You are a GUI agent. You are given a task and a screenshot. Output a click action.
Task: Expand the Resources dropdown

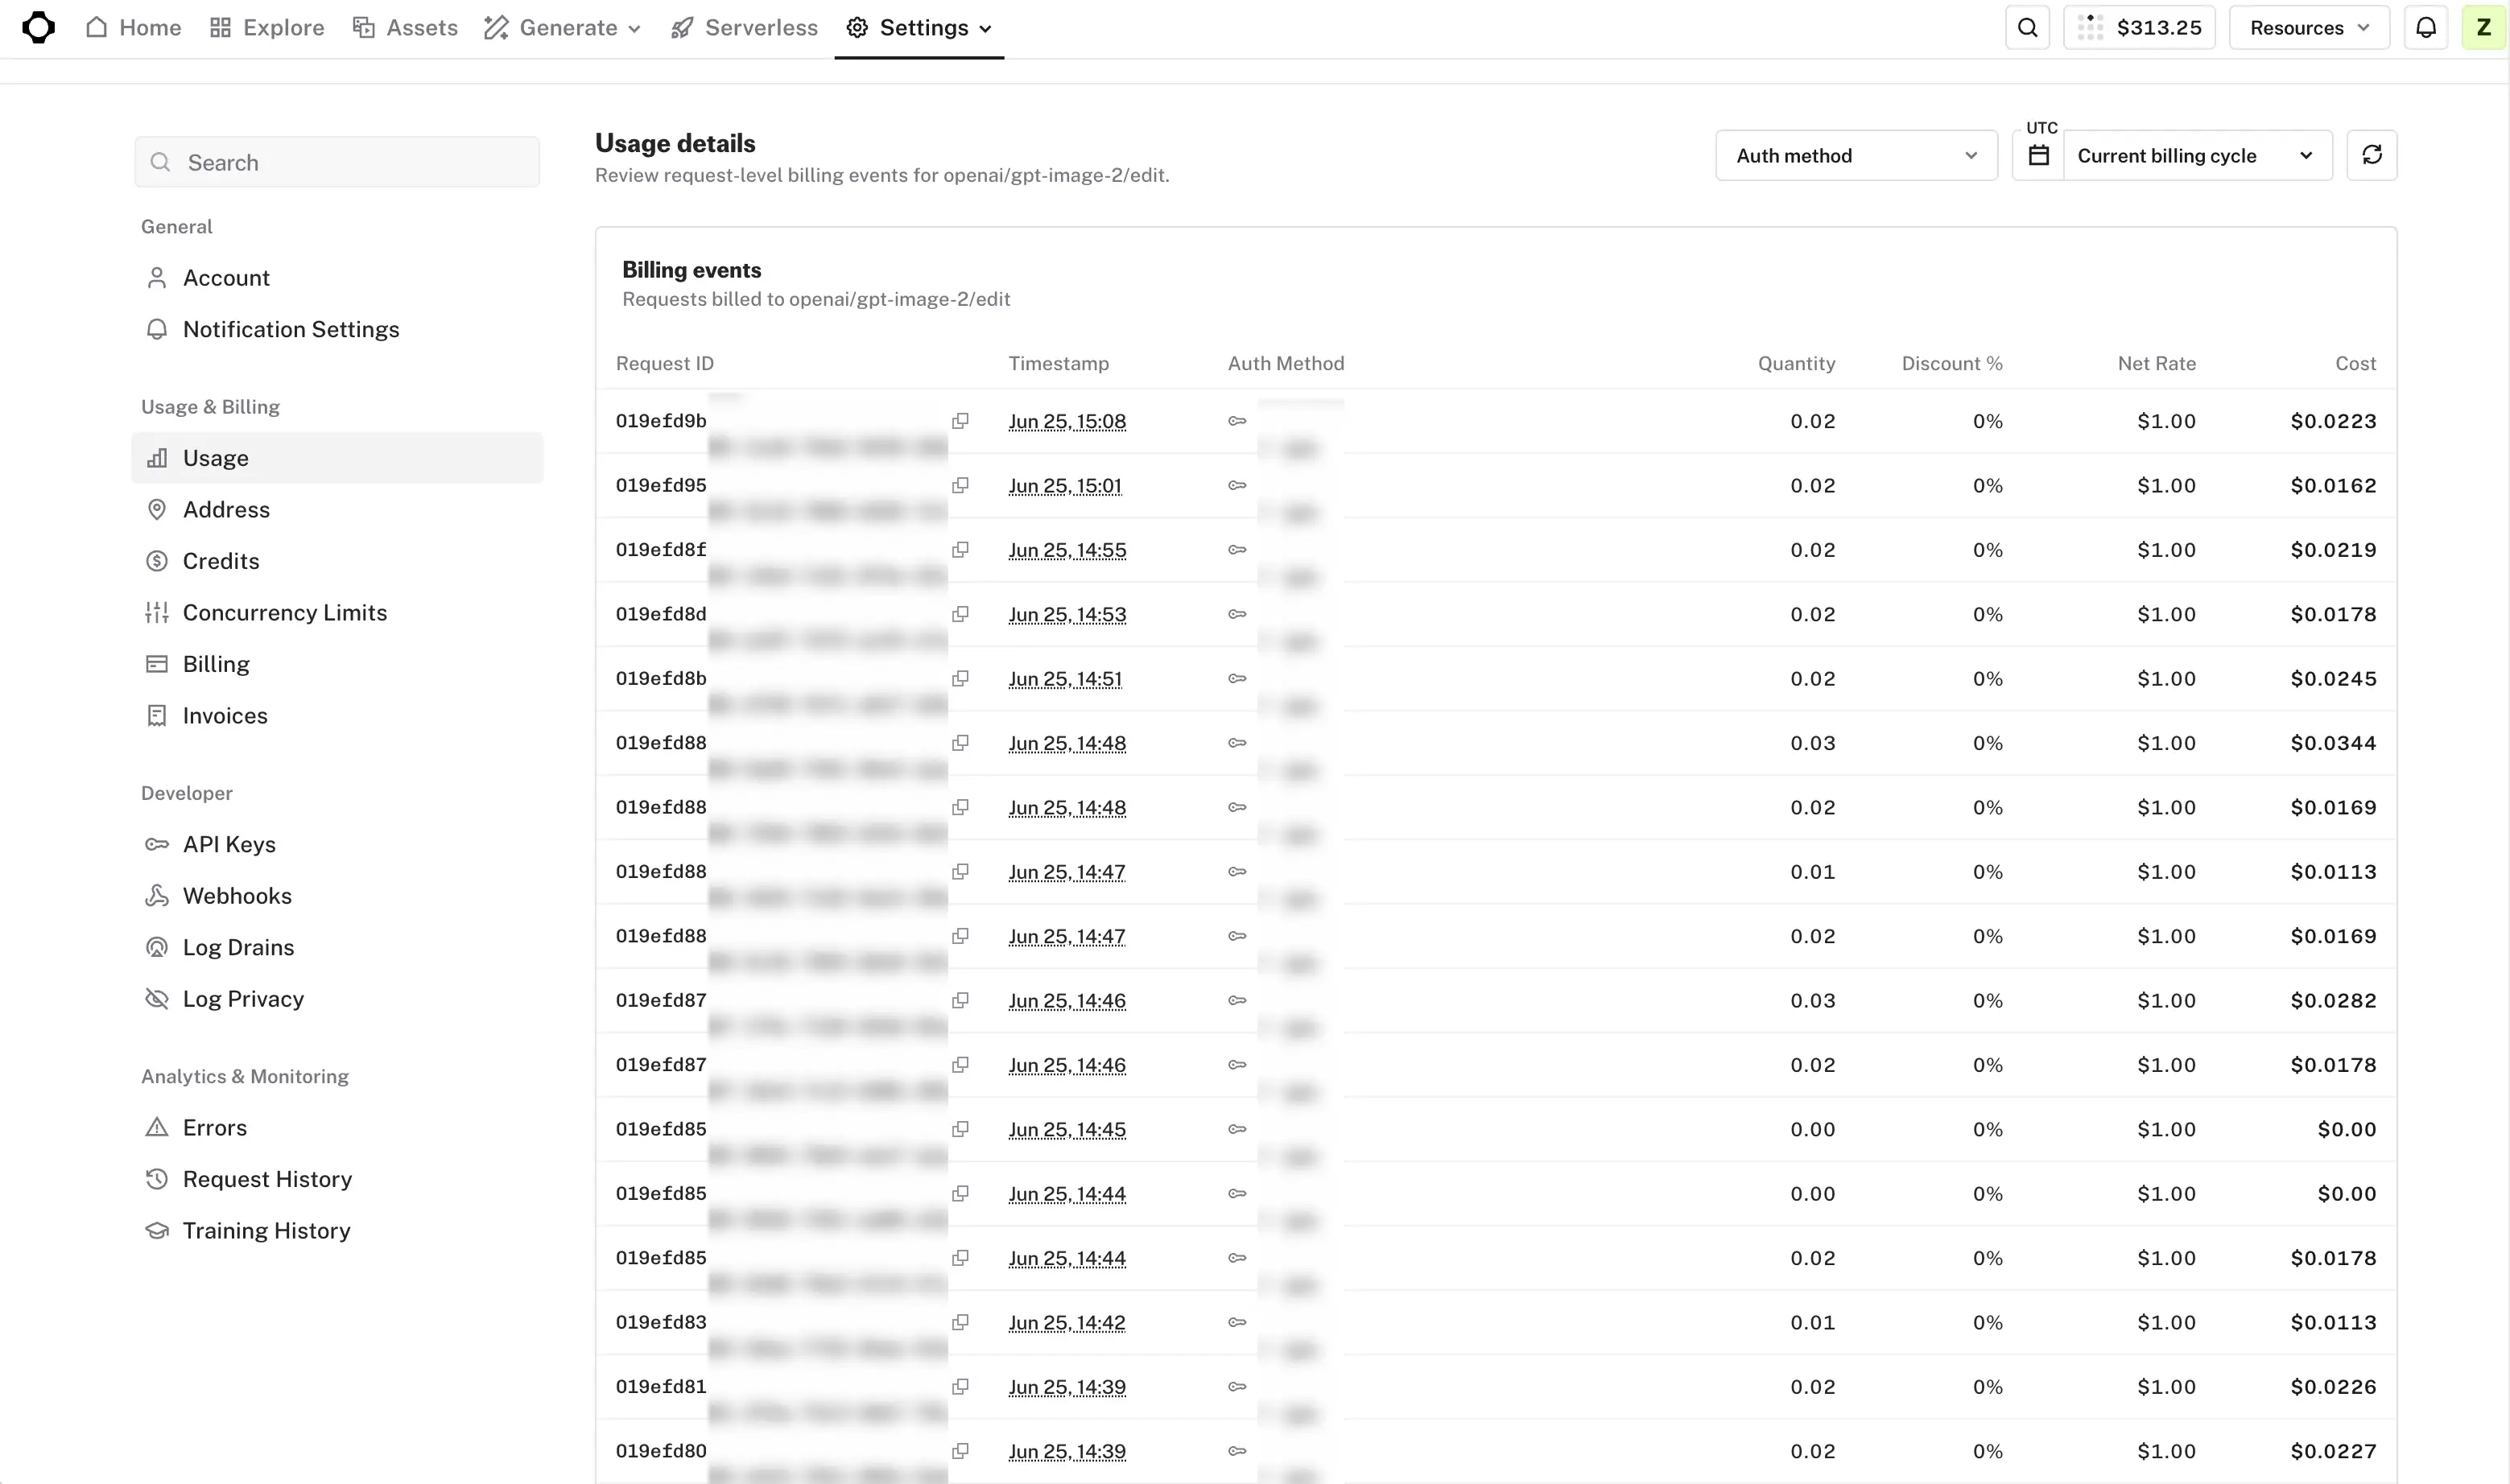[2309, 27]
